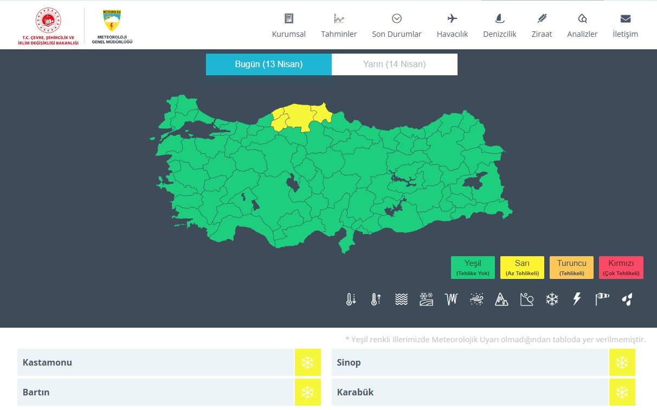The height and width of the screenshot is (410, 657).
Task: Select the avalanche mountain warning icon
Action: point(501,299)
